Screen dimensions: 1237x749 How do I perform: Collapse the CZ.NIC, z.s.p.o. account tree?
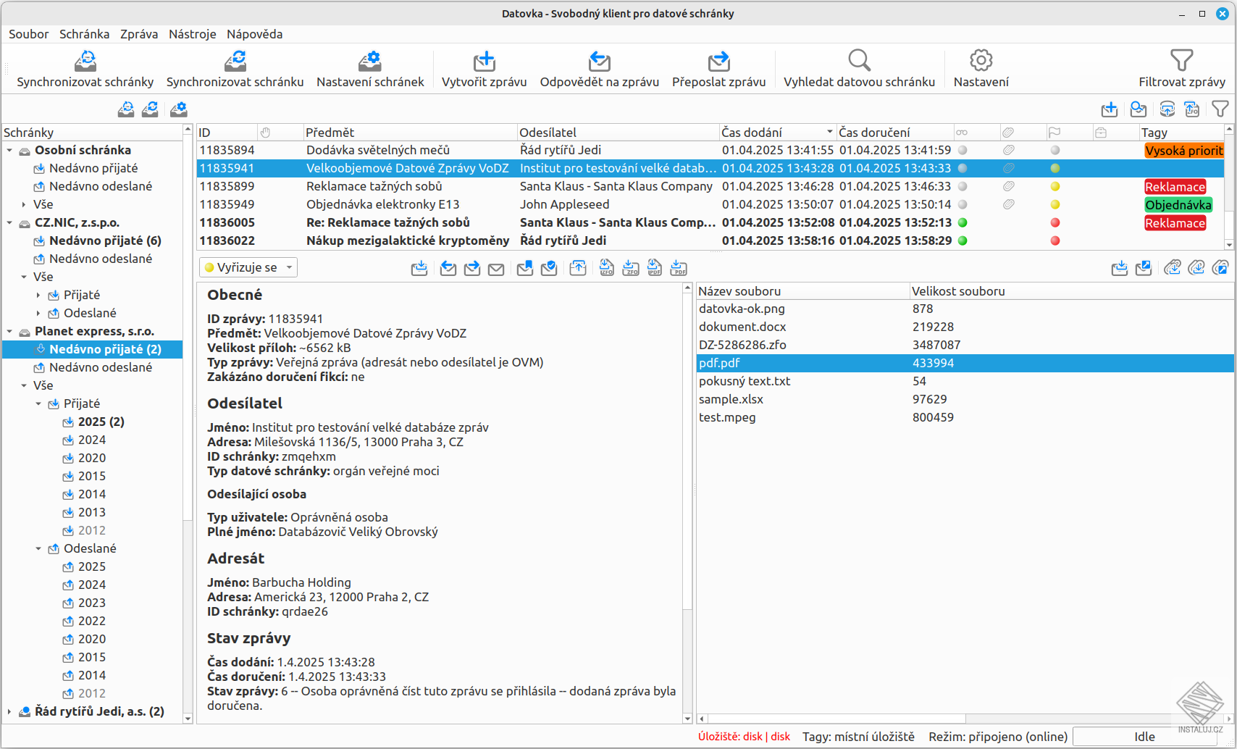tap(9, 223)
